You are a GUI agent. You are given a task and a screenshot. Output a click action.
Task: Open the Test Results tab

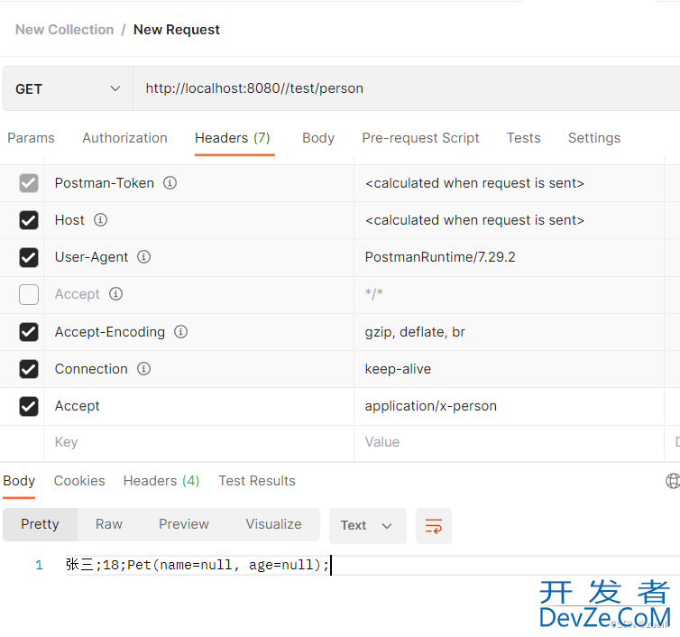point(257,481)
